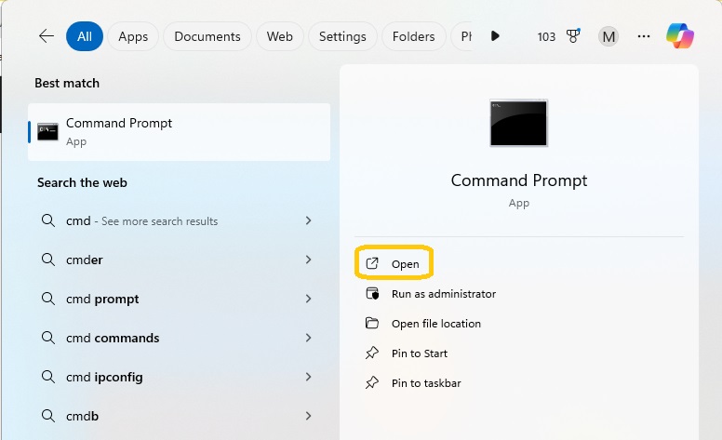Click Run as administrator
Image resolution: width=722 pixels, height=440 pixels.
coord(444,294)
